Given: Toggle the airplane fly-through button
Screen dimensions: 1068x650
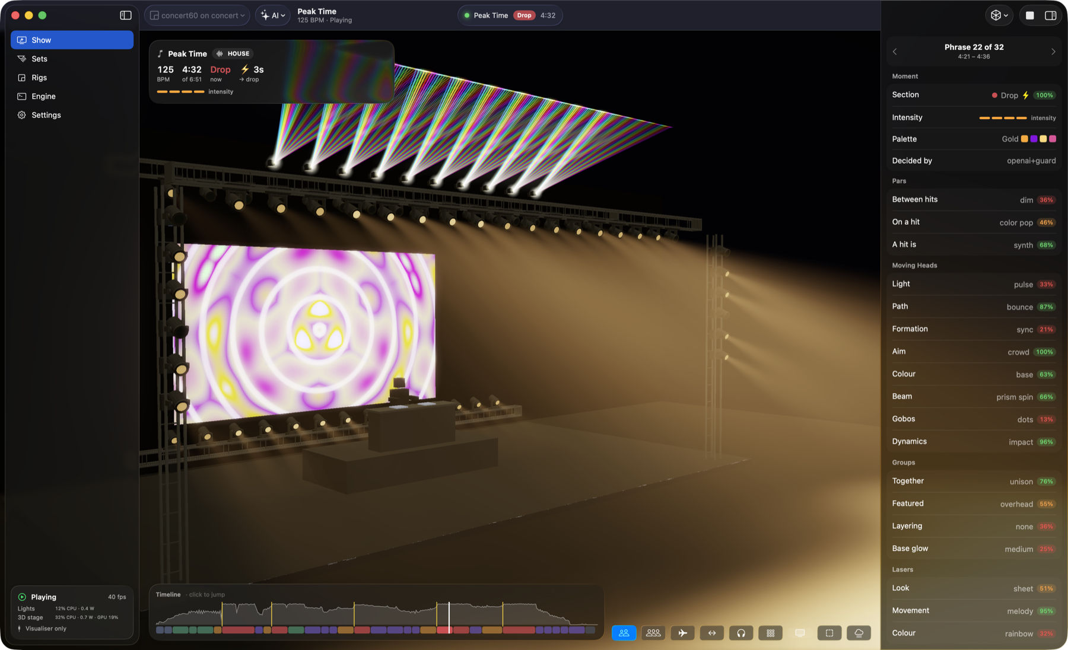Looking at the screenshot, I should coord(682,633).
